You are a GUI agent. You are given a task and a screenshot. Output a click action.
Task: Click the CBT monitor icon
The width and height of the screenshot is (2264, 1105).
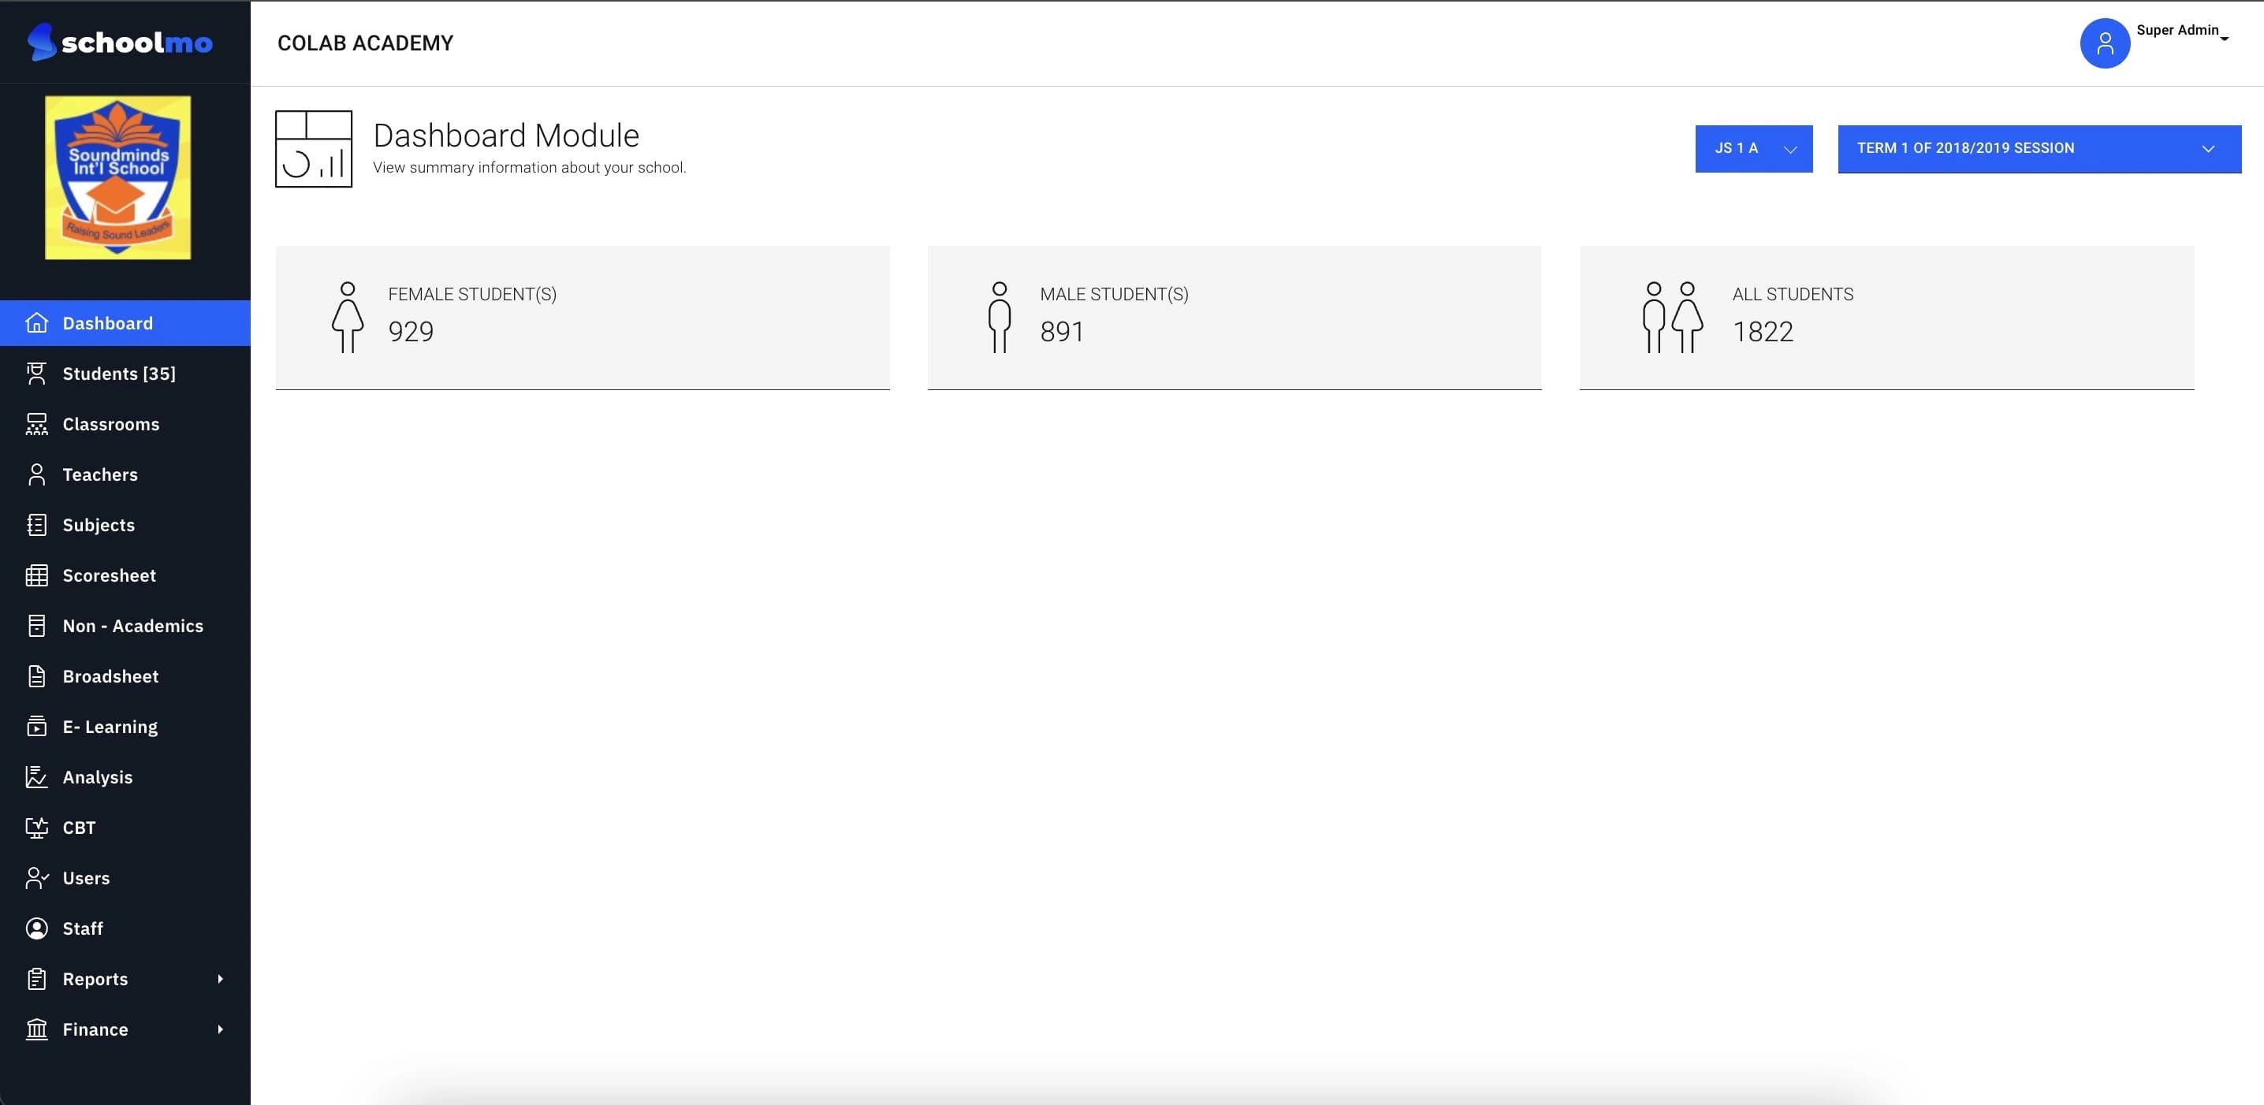click(36, 828)
